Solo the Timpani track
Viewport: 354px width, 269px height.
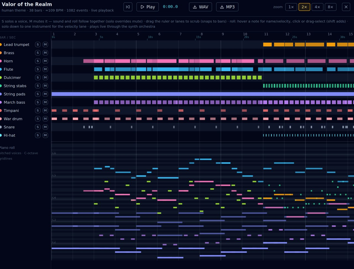(x=38, y=111)
